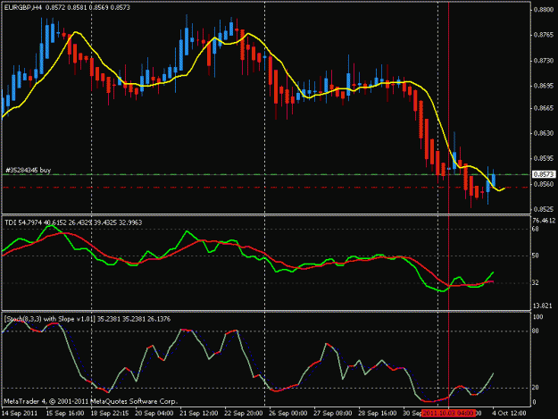Click the 15 Sep 16:00 time label
Screen dimensions: 558x419
[65, 414]
